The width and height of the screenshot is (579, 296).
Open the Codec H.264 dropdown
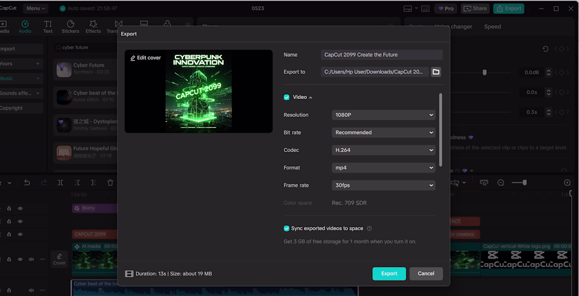coord(384,150)
